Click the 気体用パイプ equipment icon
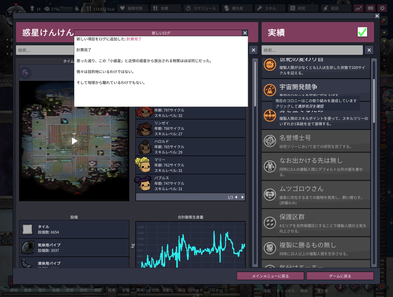Screen dimensions: 393x297 [28, 248]
